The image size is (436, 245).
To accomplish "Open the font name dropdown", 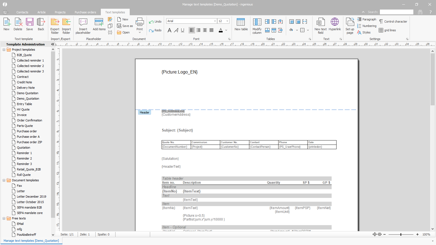I will (215, 21).
